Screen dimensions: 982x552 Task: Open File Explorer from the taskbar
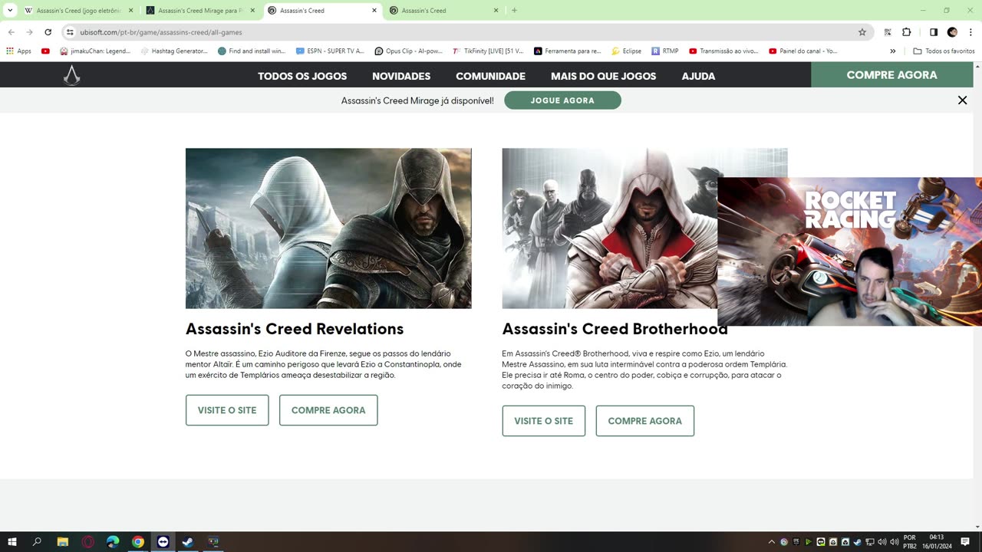[x=63, y=542]
